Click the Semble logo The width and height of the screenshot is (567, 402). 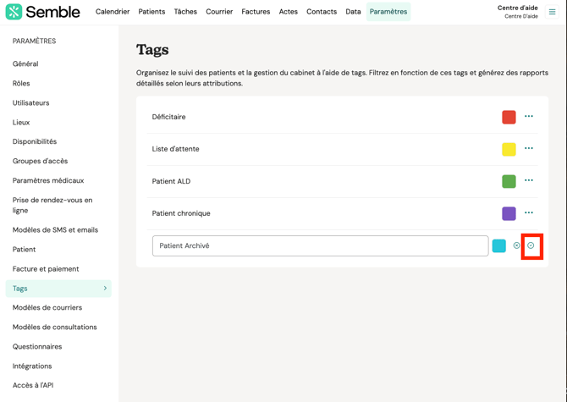point(42,12)
